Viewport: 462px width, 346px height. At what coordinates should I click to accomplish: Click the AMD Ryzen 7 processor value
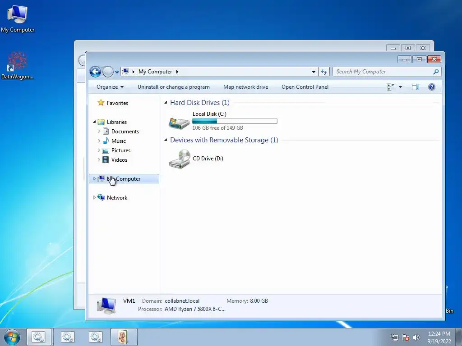tap(195, 309)
